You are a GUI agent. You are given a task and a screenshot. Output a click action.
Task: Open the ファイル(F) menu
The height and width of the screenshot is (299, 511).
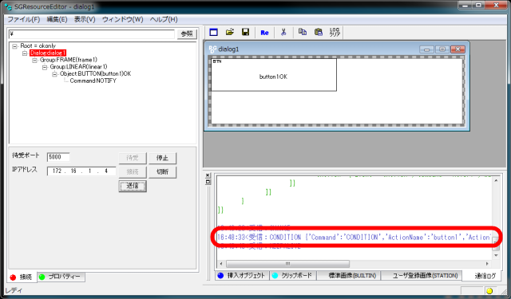(24, 19)
